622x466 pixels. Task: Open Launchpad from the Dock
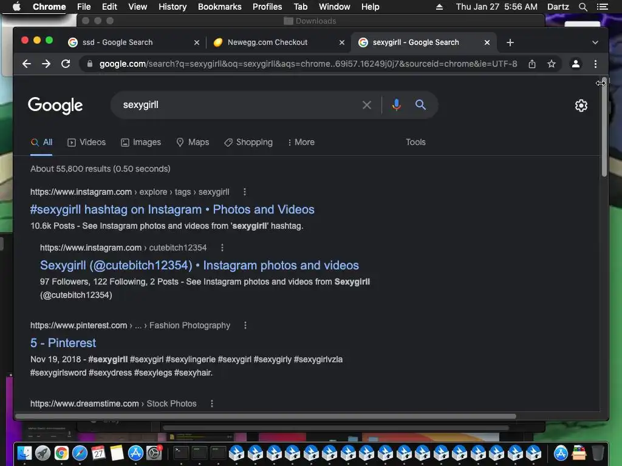coord(43,453)
